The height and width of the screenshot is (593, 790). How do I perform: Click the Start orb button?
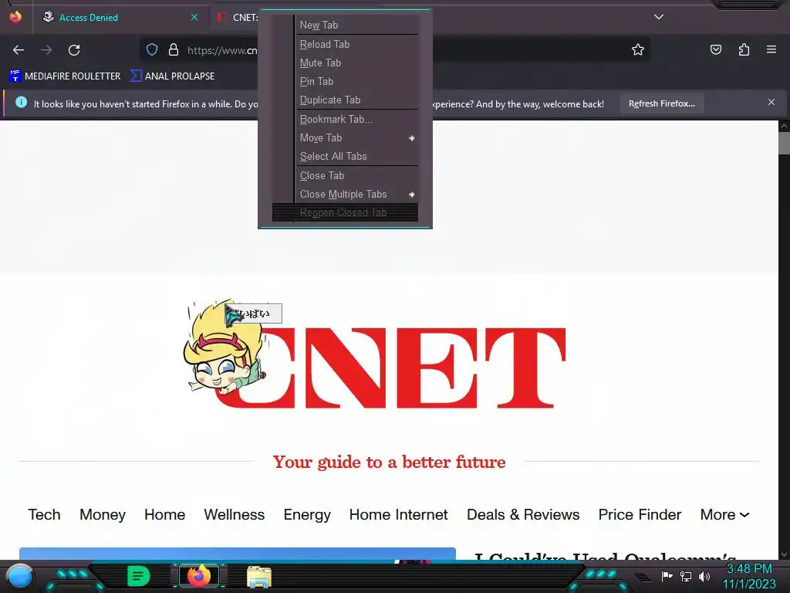(x=20, y=576)
